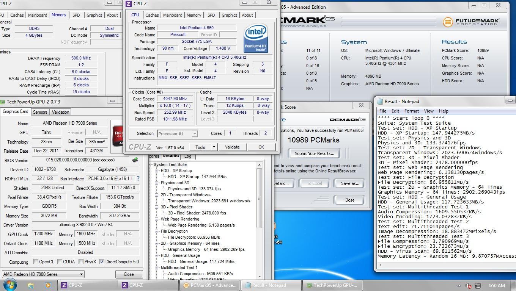The image size is (516, 291).
Task: Click the CPU-Z title bar Z icon
Action: [x=128, y=4]
